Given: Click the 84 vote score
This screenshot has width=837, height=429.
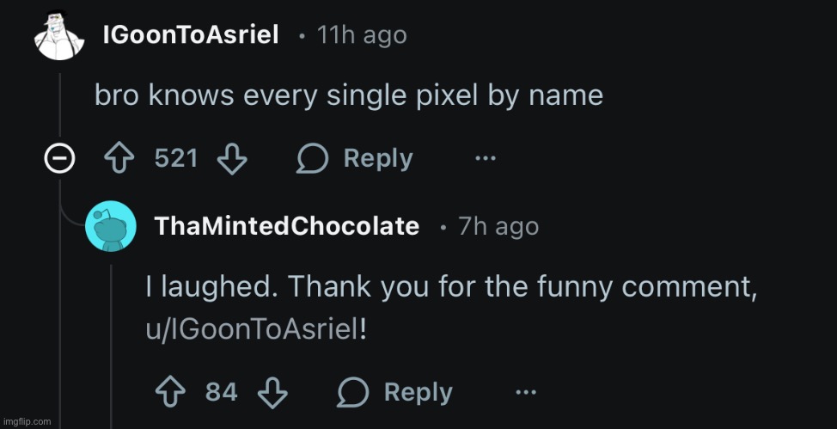Looking at the screenshot, I should 221,392.
